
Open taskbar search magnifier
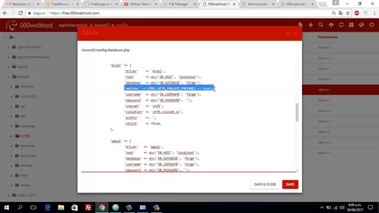point(20,208)
